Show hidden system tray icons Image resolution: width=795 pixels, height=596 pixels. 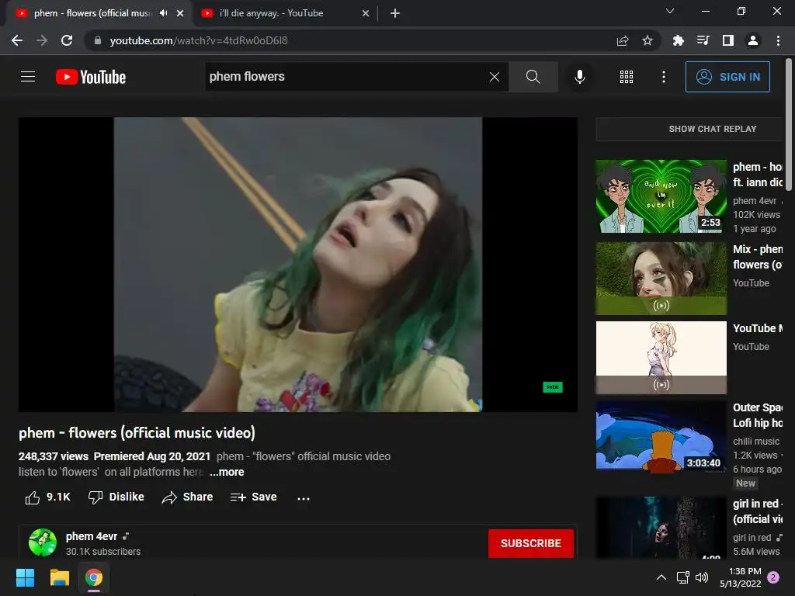point(661,577)
